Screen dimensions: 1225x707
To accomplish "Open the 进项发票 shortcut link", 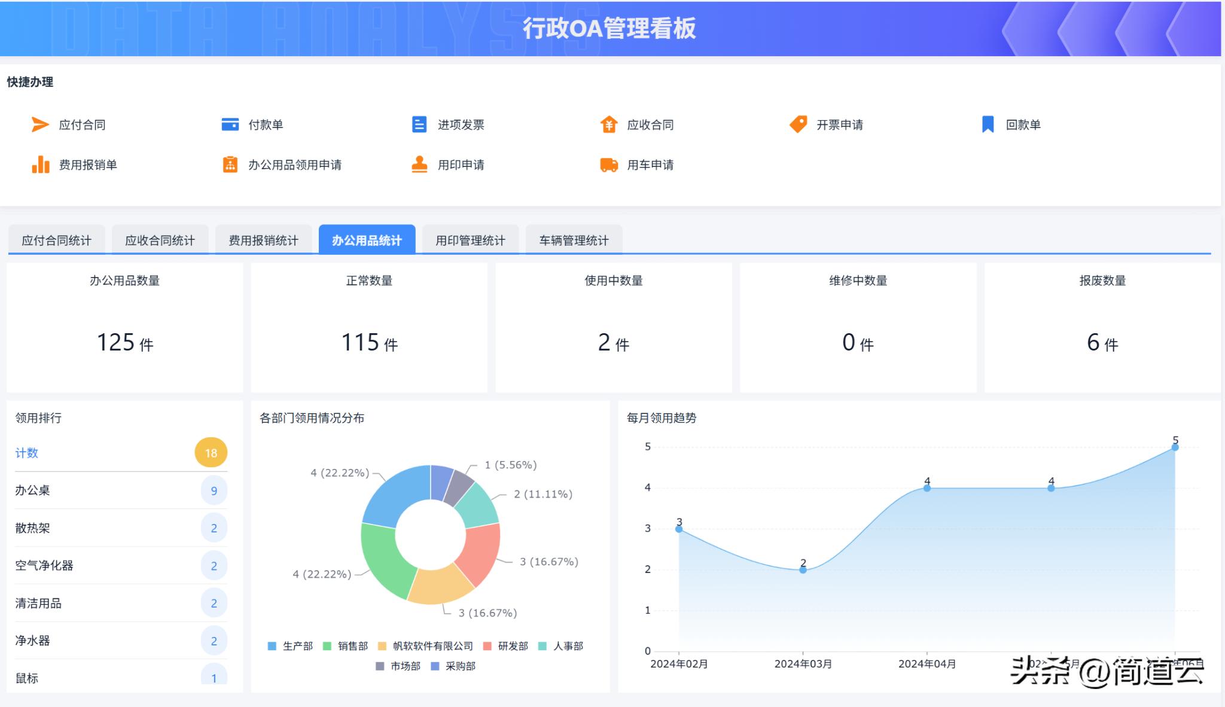I will [461, 124].
